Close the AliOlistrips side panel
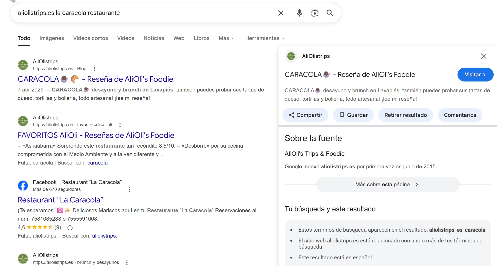 click(483, 56)
